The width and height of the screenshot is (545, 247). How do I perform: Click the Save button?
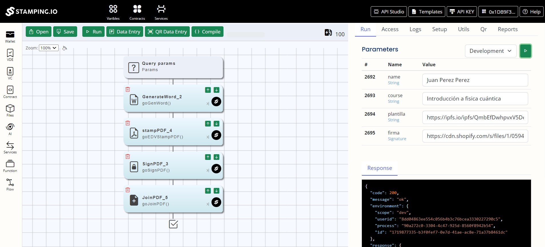[65, 32]
